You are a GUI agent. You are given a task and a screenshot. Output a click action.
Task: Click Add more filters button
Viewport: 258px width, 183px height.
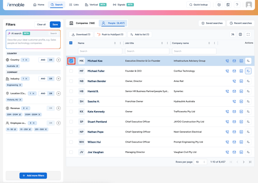tap(33, 175)
